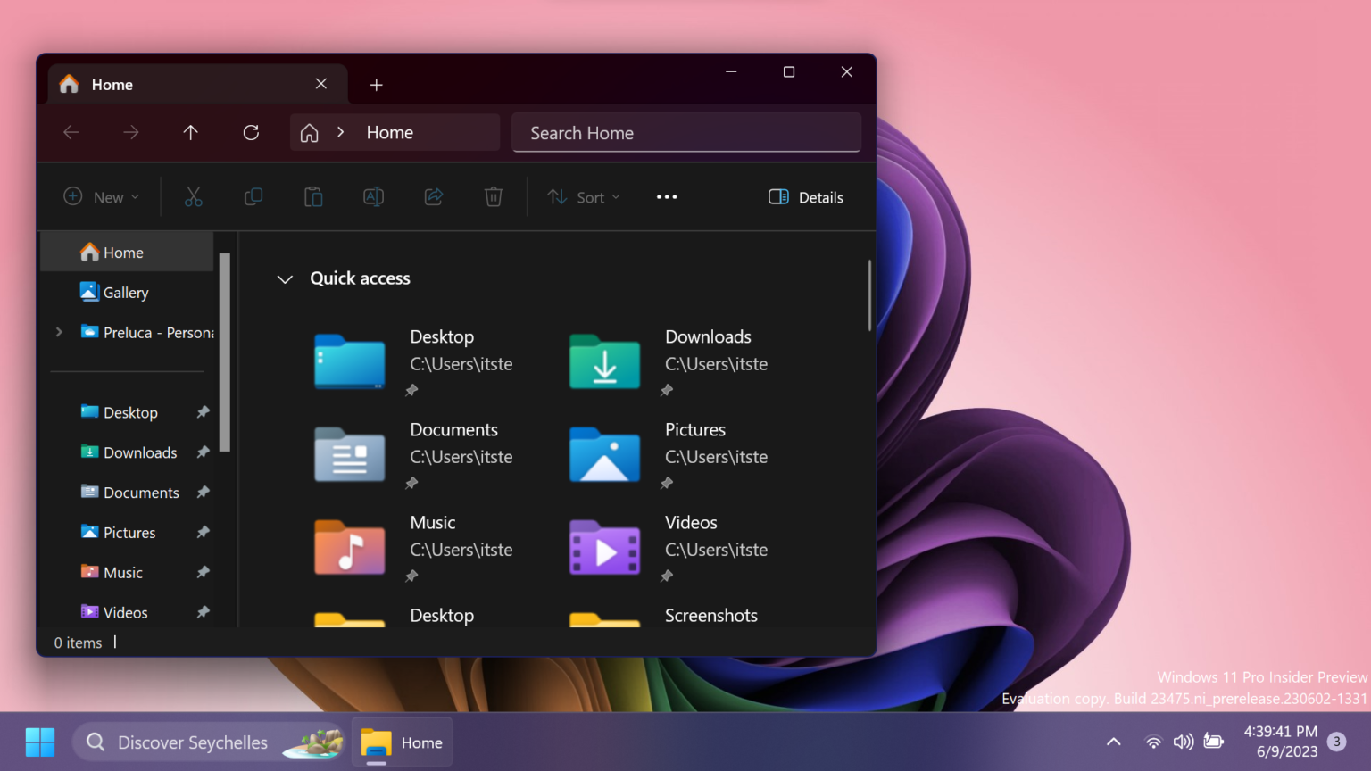Copy items with the Copy toolbar icon

(x=253, y=196)
